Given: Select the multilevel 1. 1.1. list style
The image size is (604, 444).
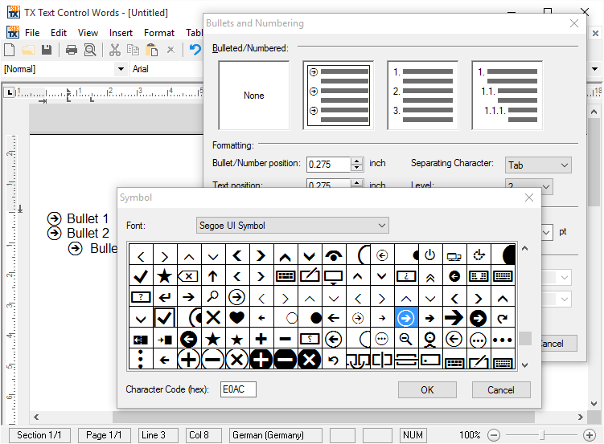Looking at the screenshot, I should 507,96.
